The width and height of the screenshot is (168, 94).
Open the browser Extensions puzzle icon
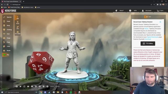(157, 5)
